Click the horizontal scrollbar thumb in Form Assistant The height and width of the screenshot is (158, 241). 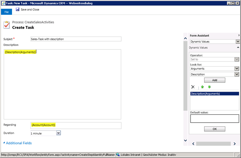pyautogui.click(x=214, y=144)
